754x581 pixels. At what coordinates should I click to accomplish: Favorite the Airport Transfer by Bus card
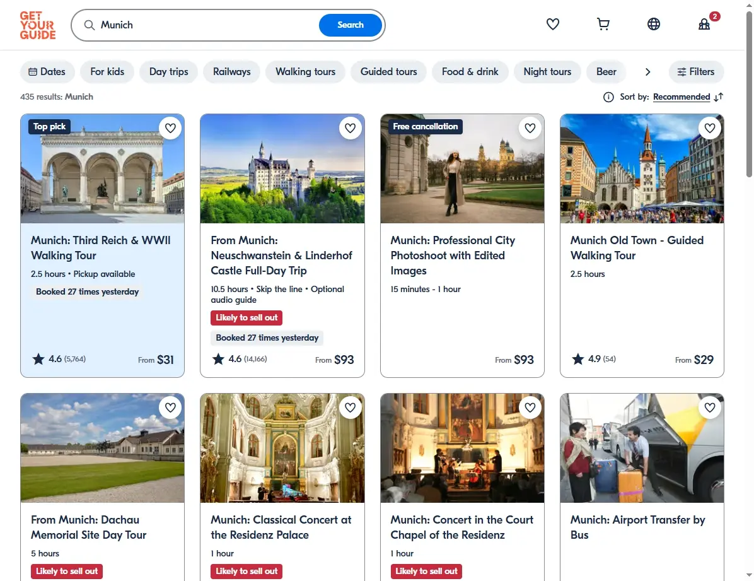click(x=710, y=408)
